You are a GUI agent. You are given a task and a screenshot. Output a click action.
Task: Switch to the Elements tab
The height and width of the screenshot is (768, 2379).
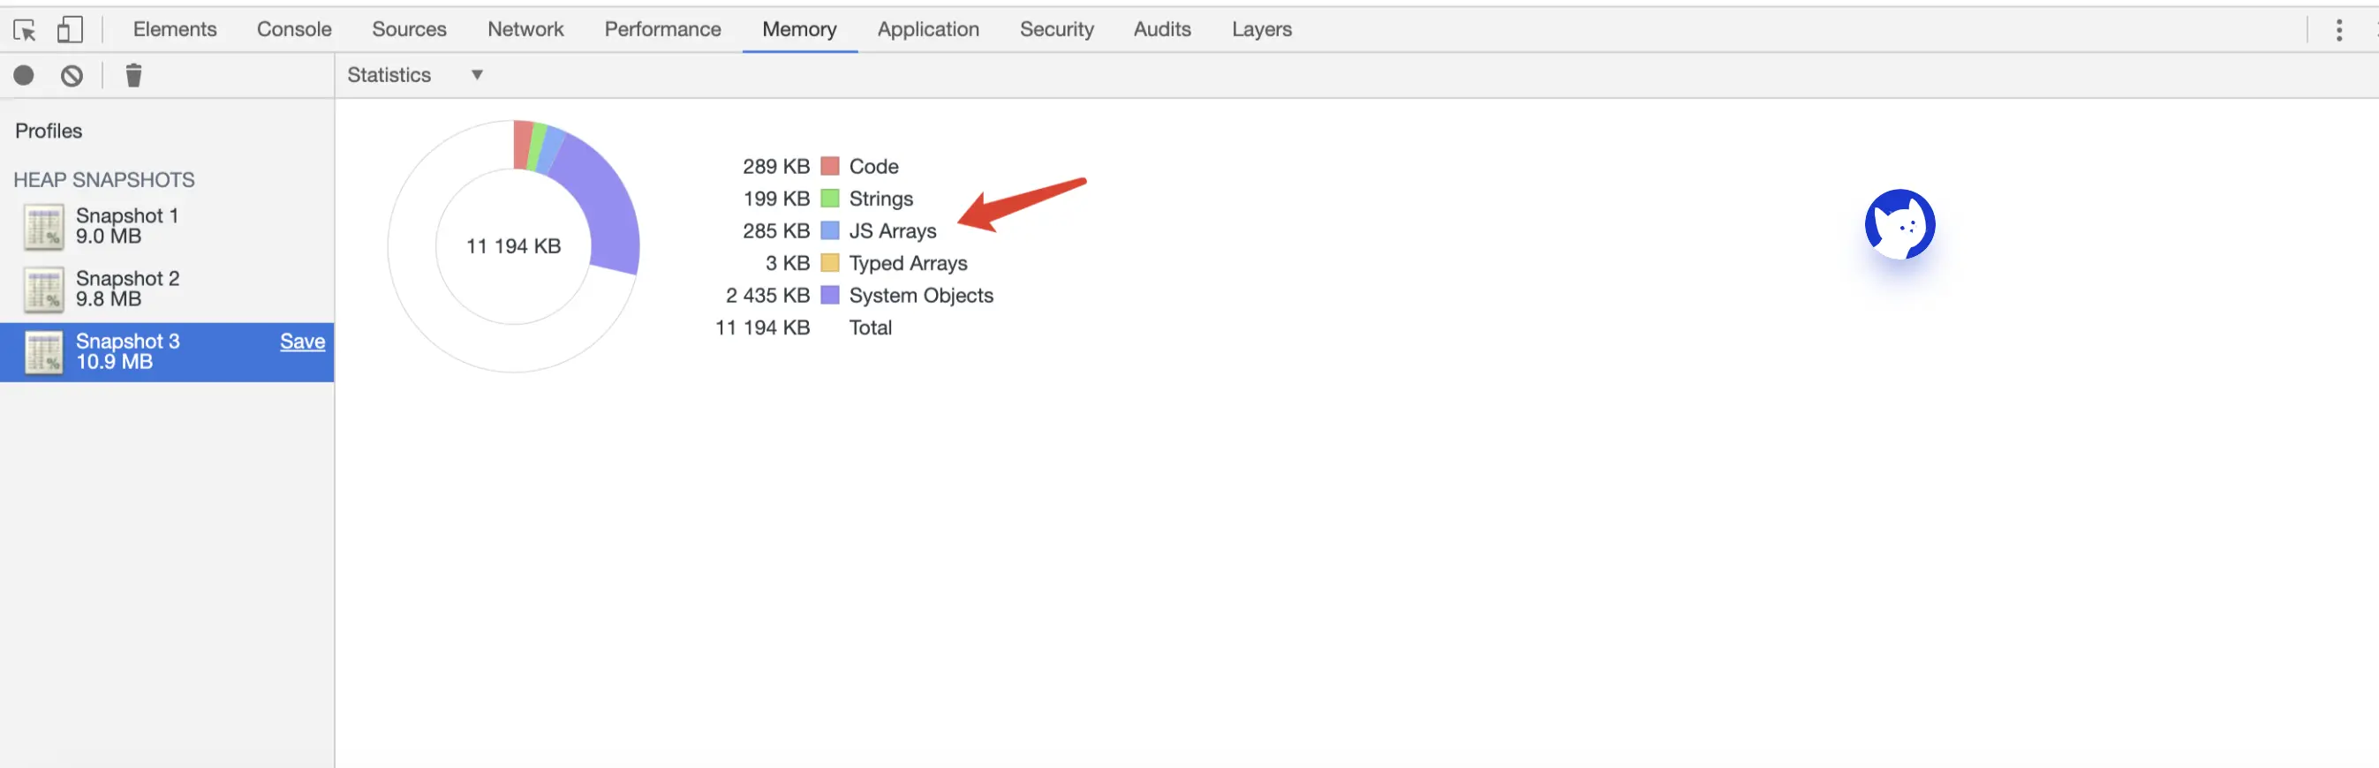[x=175, y=29]
